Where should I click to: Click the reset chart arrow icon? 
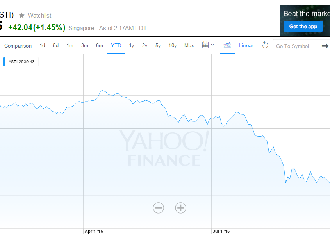click(265, 45)
